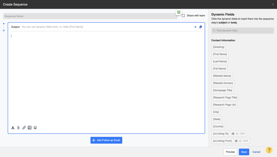
Task: Click in the Find dynamic field search box
Action: [242, 30]
